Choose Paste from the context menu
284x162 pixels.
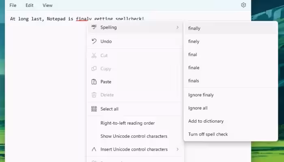(x=135, y=82)
